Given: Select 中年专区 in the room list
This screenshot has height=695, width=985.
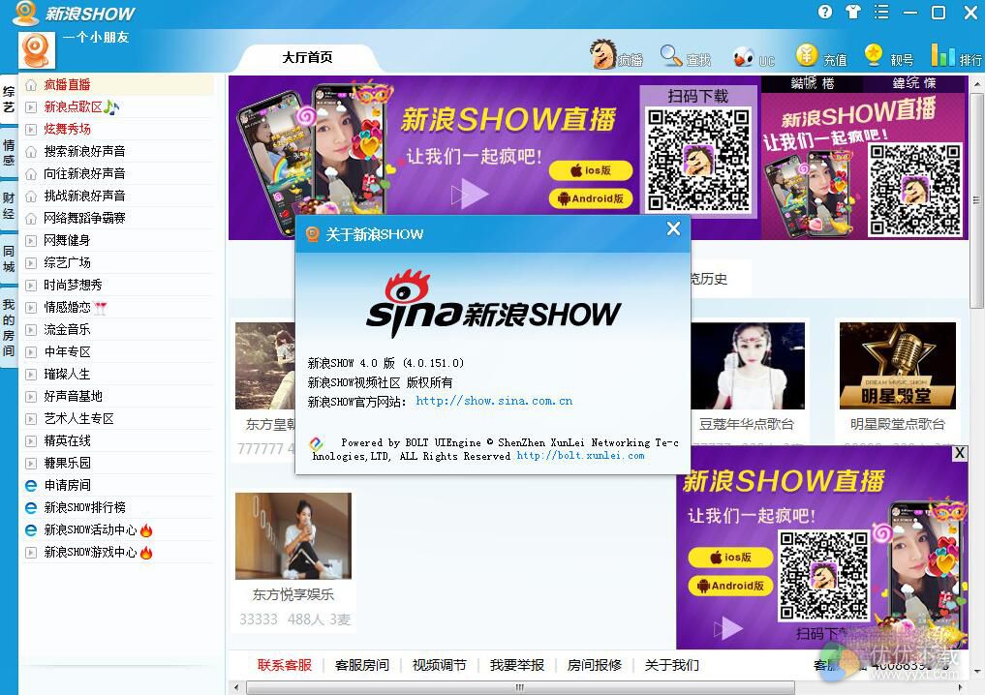Looking at the screenshot, I should [x=118, y=351].
